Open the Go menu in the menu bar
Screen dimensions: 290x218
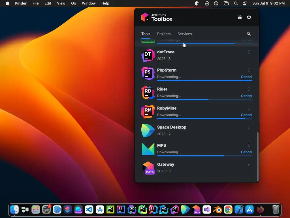74,3
